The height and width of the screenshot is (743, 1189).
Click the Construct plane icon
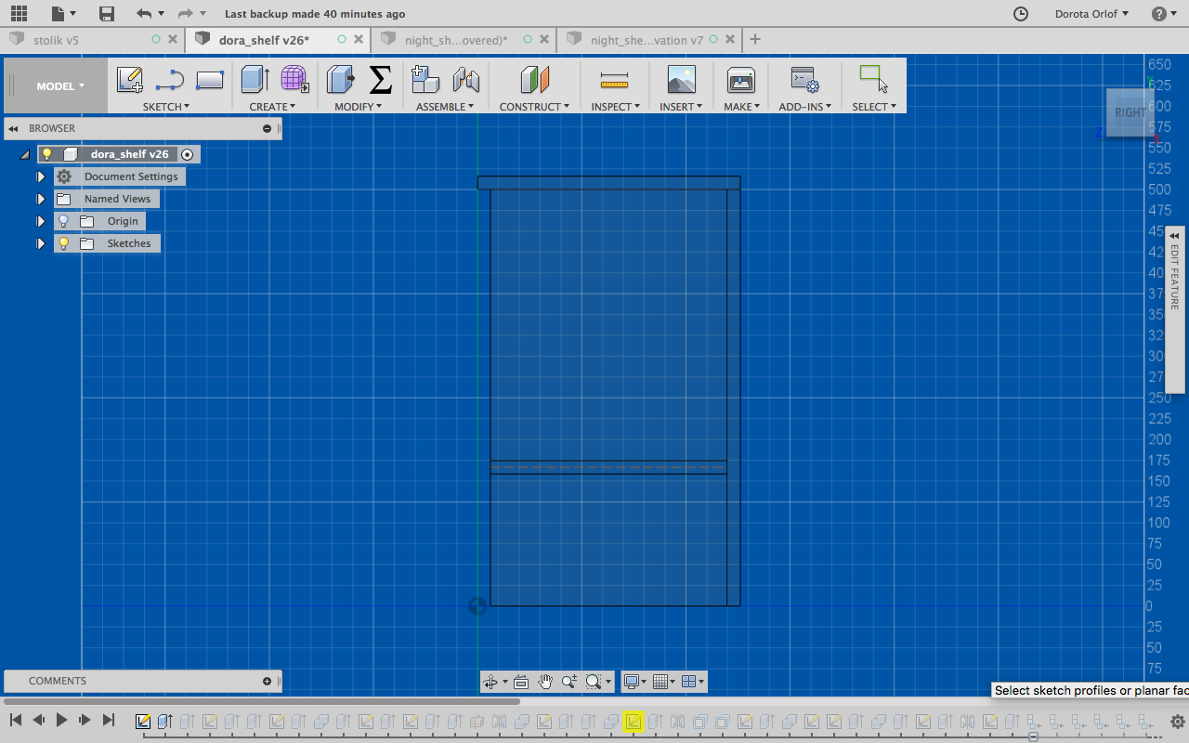[534, 80]
